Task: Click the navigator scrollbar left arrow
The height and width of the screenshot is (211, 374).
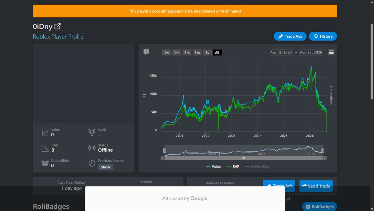Action: 163,158
